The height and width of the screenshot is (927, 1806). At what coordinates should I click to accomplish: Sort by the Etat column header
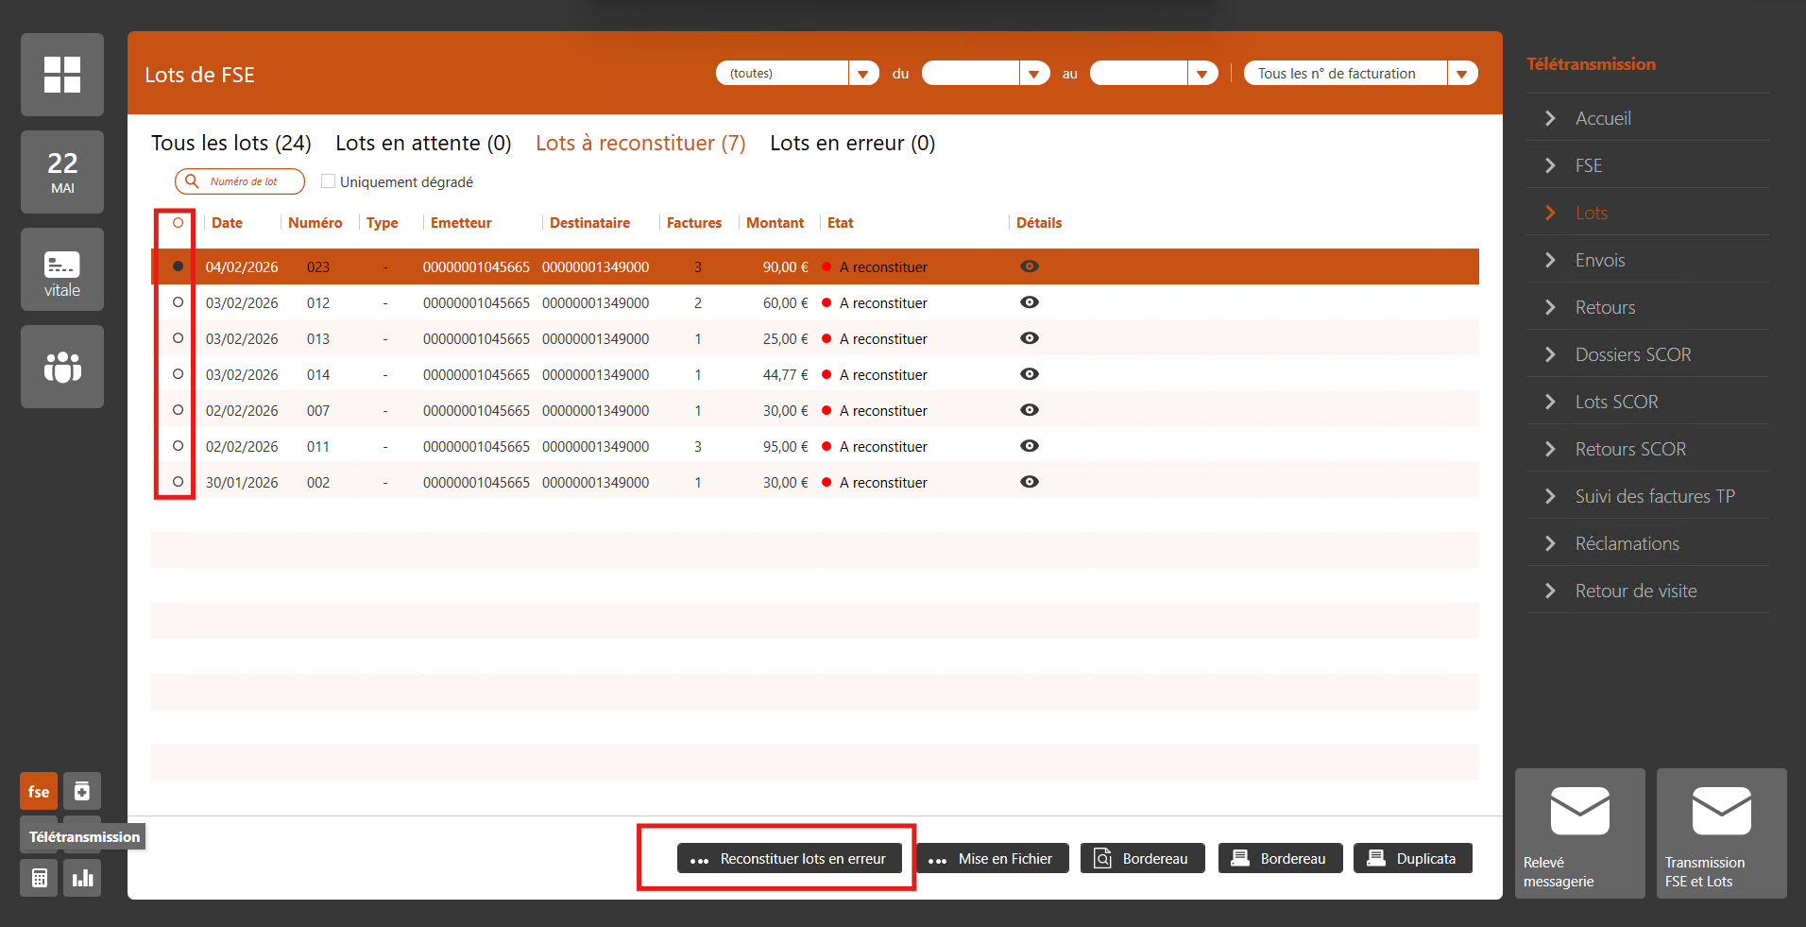pyautogui.click(x=840, y=223)
